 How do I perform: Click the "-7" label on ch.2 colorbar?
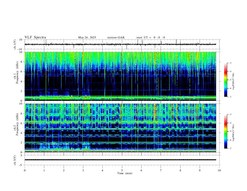coord(230,149)
